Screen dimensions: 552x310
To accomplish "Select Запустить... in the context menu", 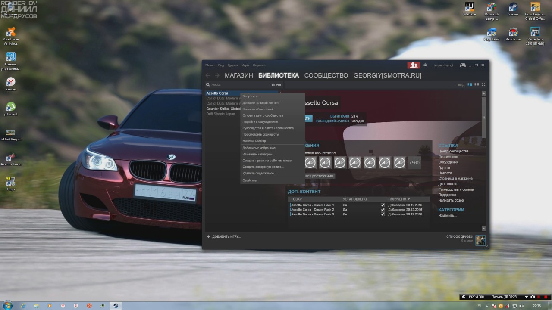I will coord(273,96).
